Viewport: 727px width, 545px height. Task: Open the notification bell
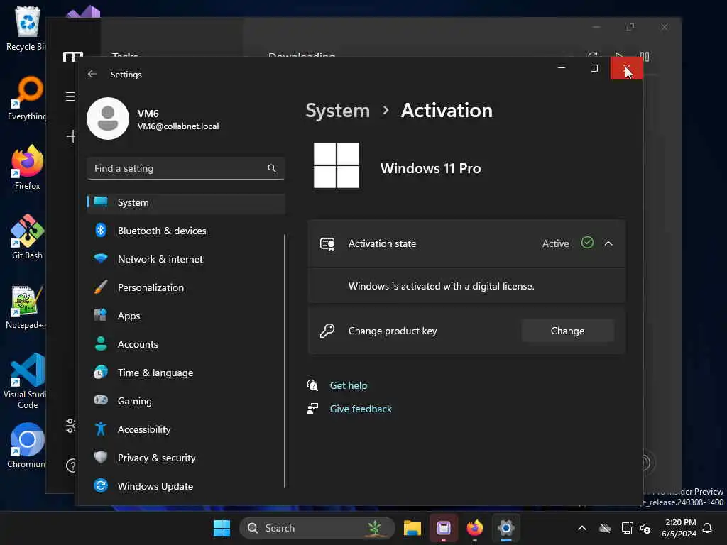(707, 528)
